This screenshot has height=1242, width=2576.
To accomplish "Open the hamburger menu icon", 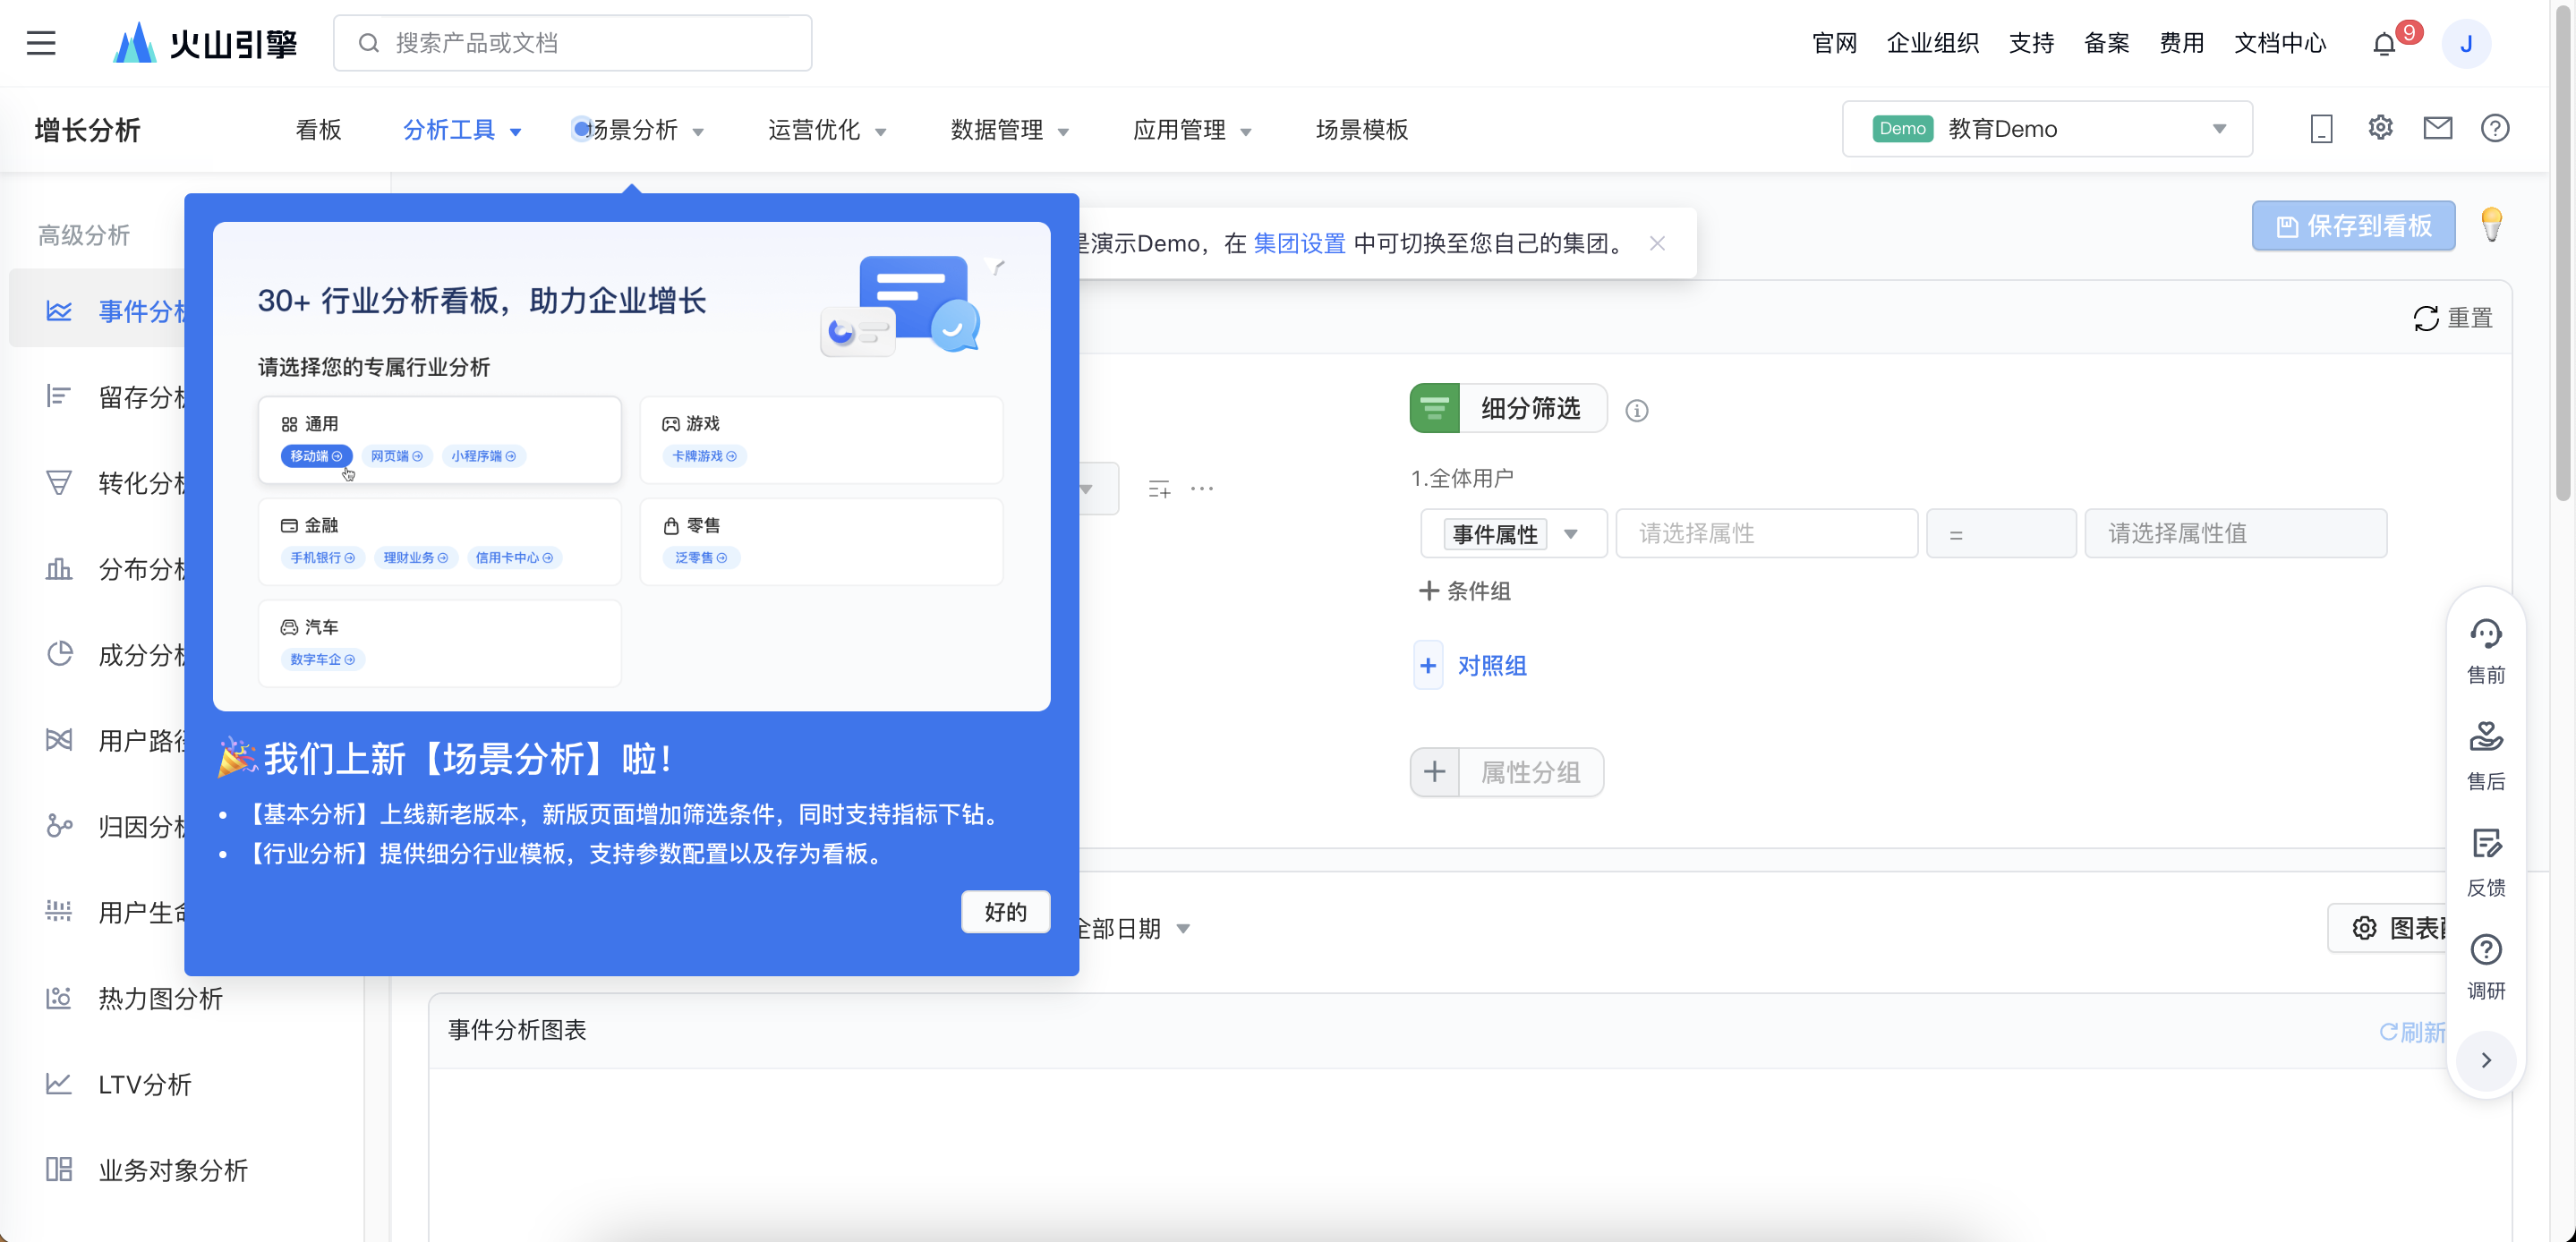I will coord(41,43).
